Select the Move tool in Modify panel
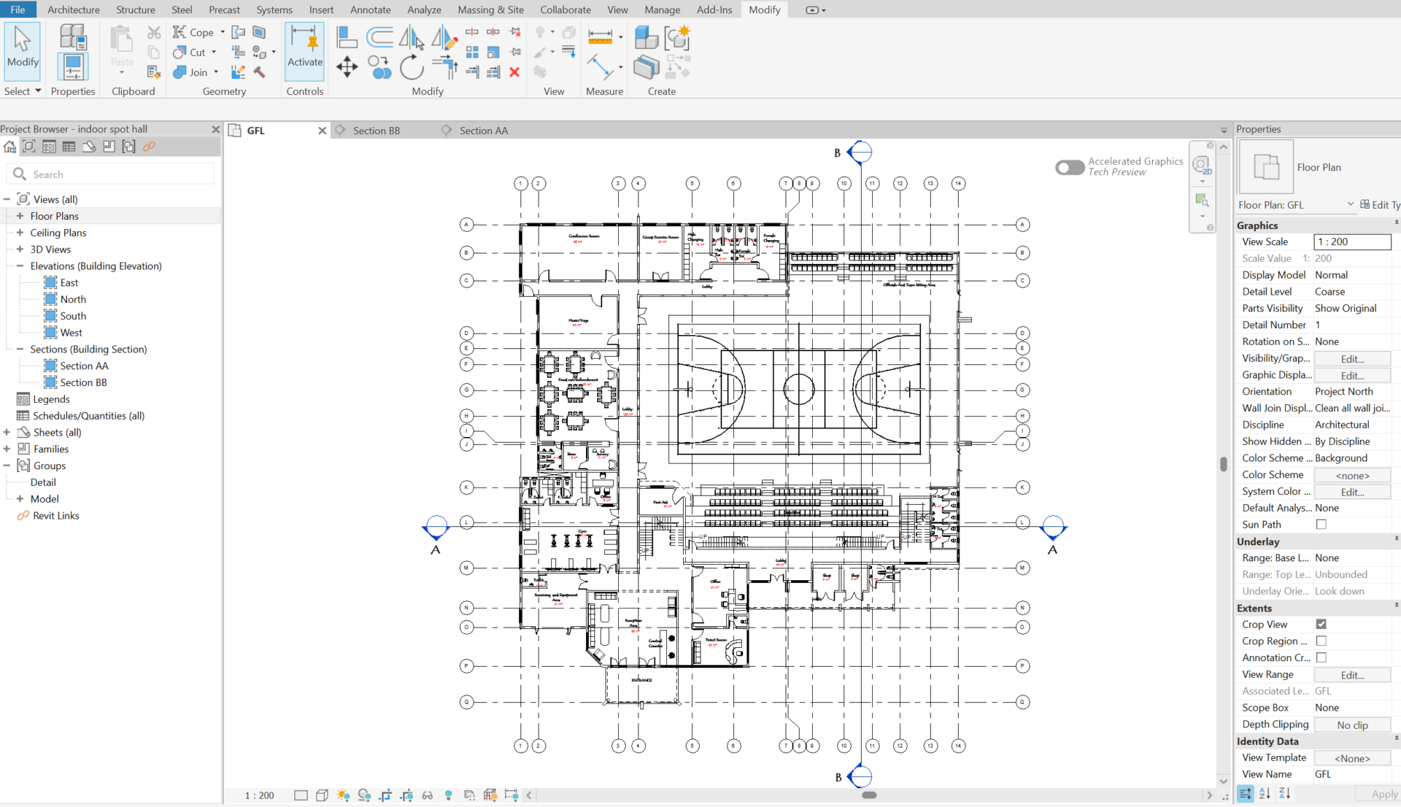This screenshot has width=1401, height=807. [347, 67]
